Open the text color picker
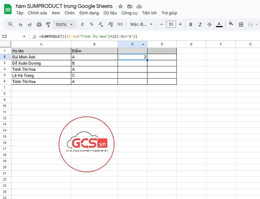Image resolution: width=260 pixels, height=199 pixels. 219,25
